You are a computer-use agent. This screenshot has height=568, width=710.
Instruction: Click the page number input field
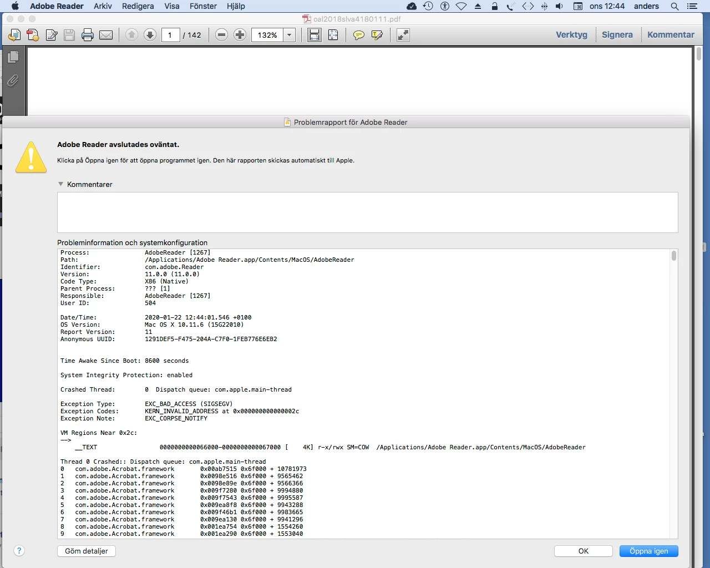(170, 35)
